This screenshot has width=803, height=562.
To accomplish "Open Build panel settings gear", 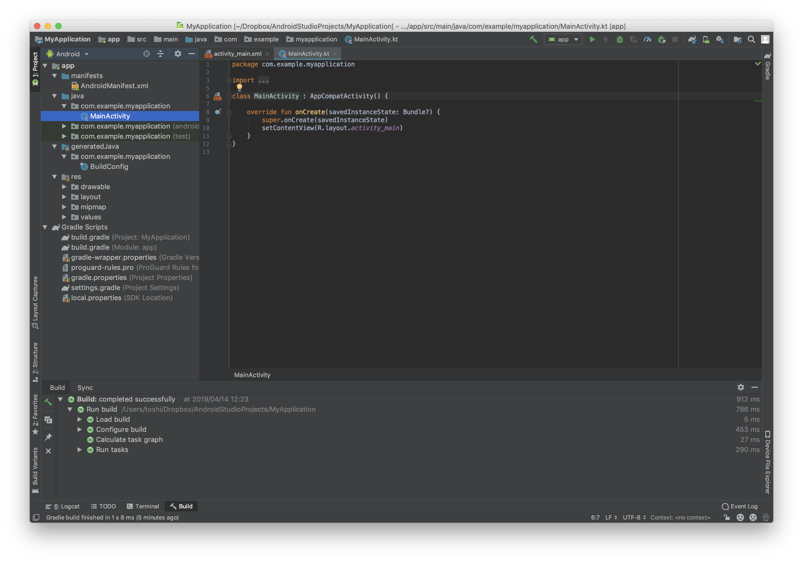I will click(x=741, y=387).
